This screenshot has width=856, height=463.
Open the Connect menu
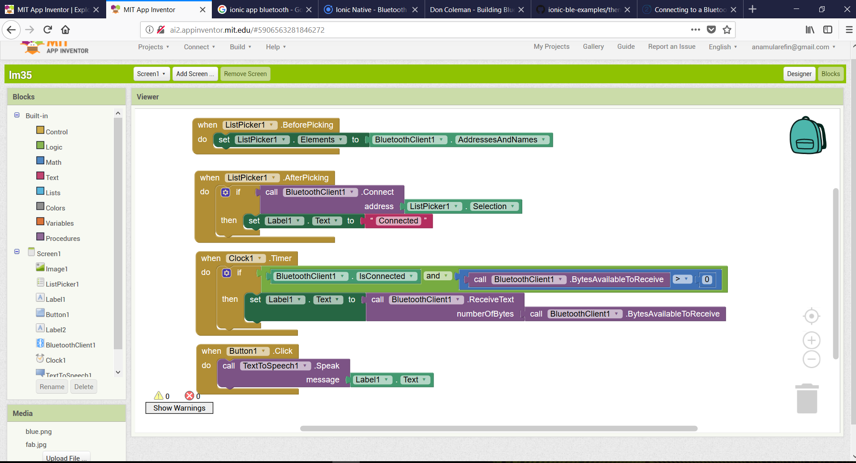pos(199,47)
